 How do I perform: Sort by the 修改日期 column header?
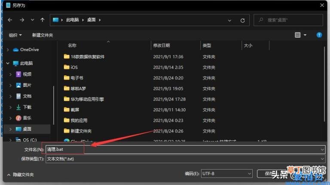162,45
